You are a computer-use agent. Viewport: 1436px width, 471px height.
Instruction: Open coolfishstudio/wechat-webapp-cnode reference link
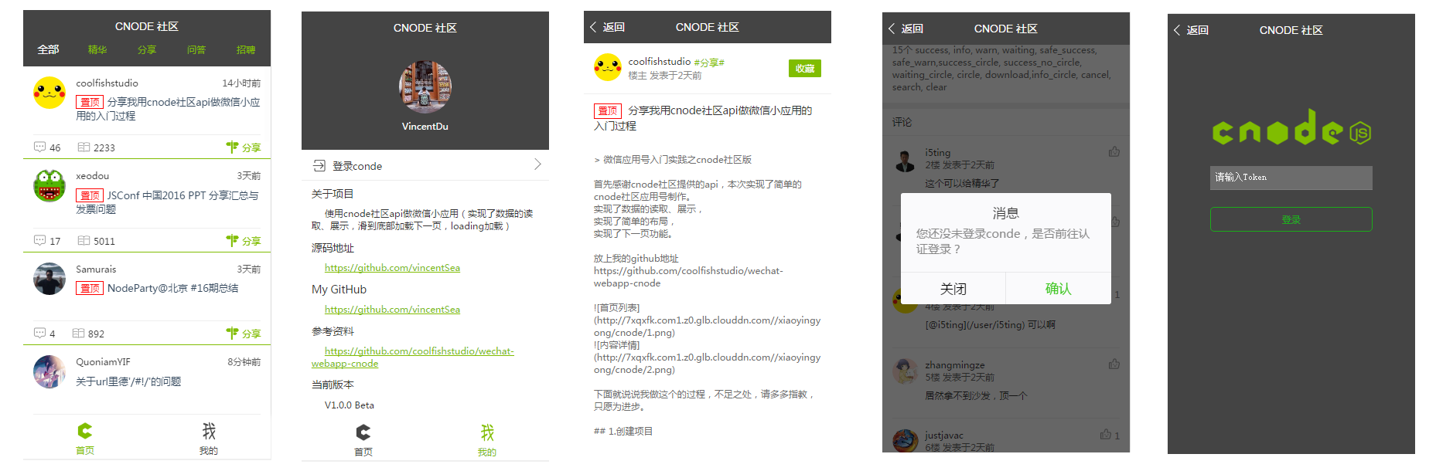point(413,357)
